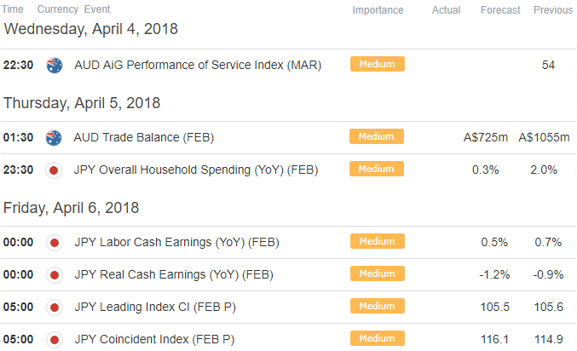The height and width of the screenshot is (351, 577).
Task: Click Japan flag icon for Coincident Index
Action: coord(55,340)
